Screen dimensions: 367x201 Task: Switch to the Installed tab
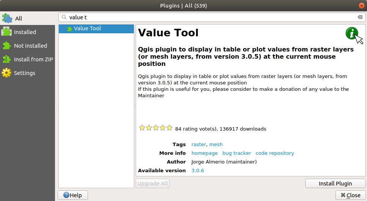pos(25,32)
